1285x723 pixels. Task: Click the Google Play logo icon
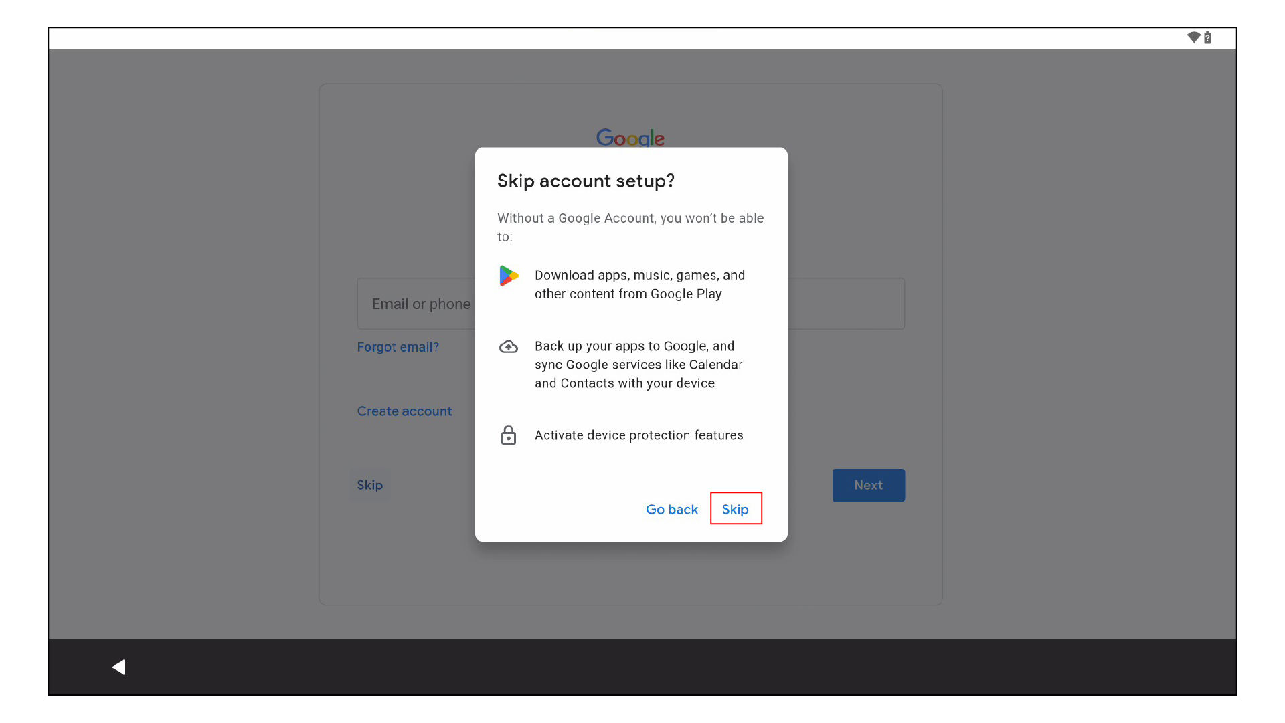pyautogui.click(x=509, y=276)
